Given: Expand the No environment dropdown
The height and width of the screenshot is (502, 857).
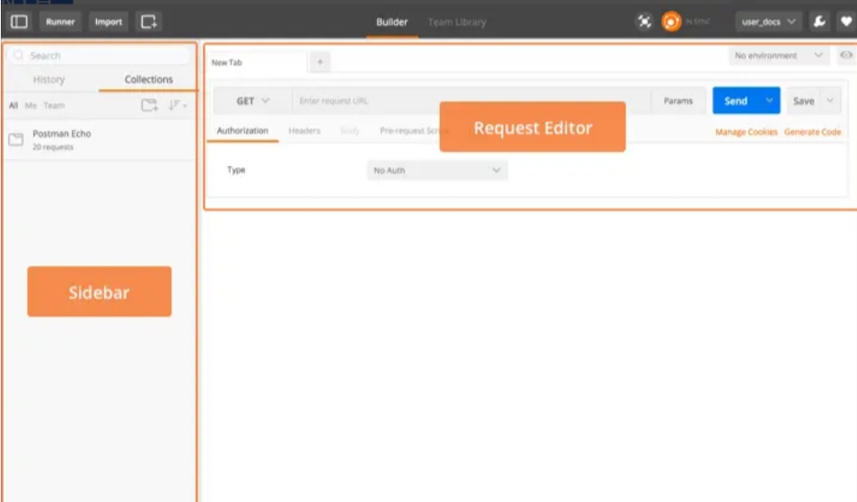Looking at the screenshot, I should click(x=778, y=56).
